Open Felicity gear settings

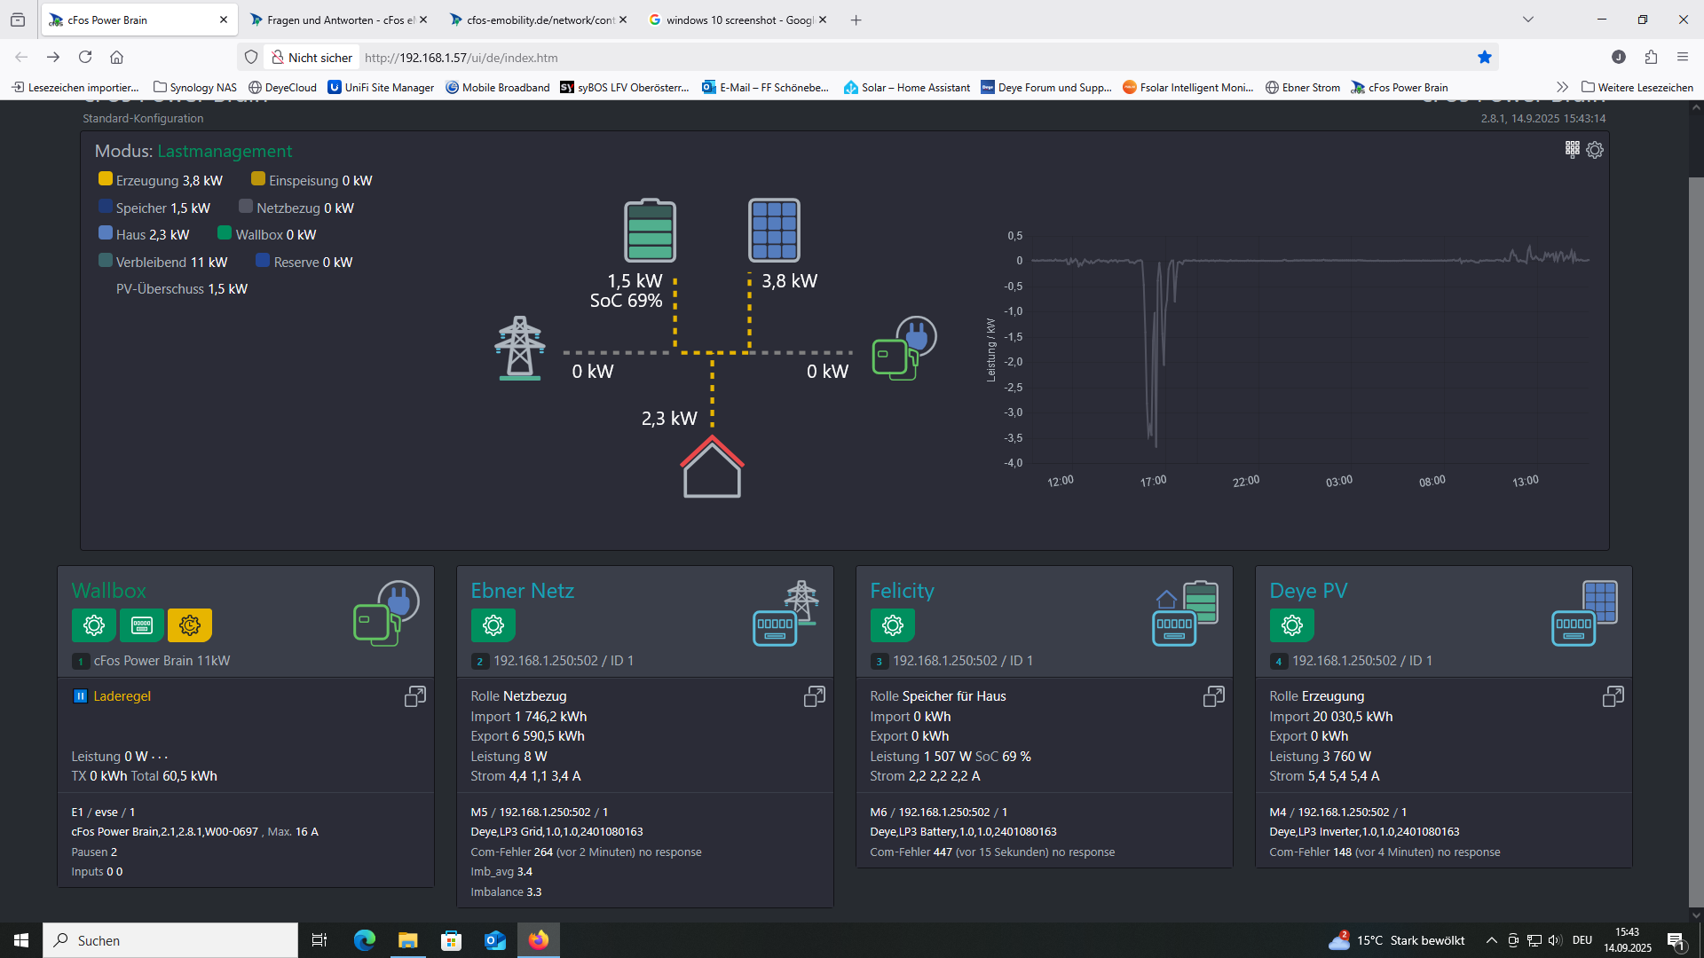pyautogui.click(x=892, y=625)
